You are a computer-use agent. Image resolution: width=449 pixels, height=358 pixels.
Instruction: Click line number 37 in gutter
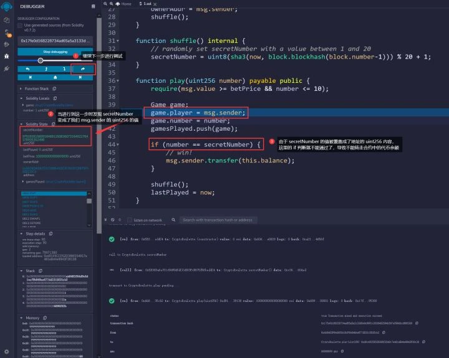coord(112,89)
